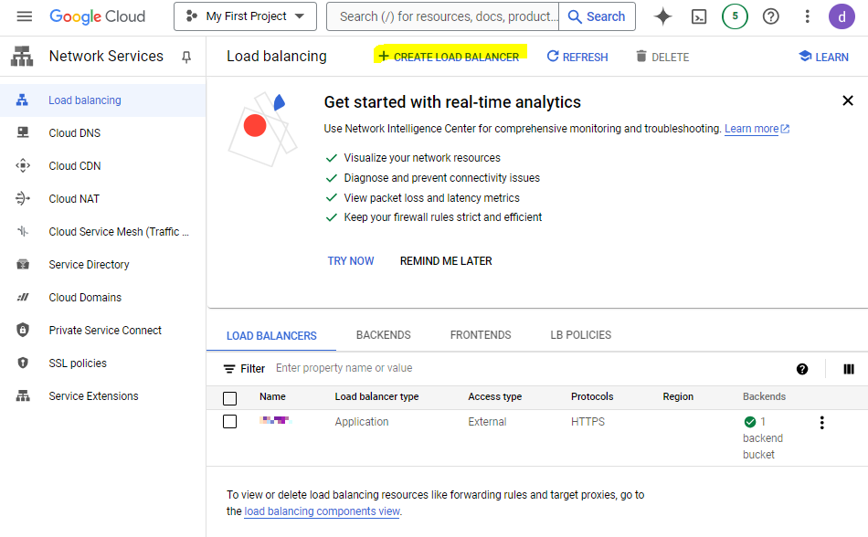Open load balancing components view link

[322, 511]
